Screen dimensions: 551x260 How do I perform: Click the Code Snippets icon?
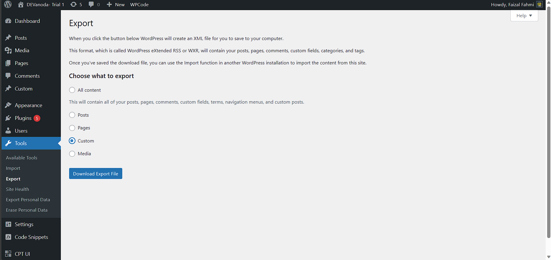(x=8, y=237)
